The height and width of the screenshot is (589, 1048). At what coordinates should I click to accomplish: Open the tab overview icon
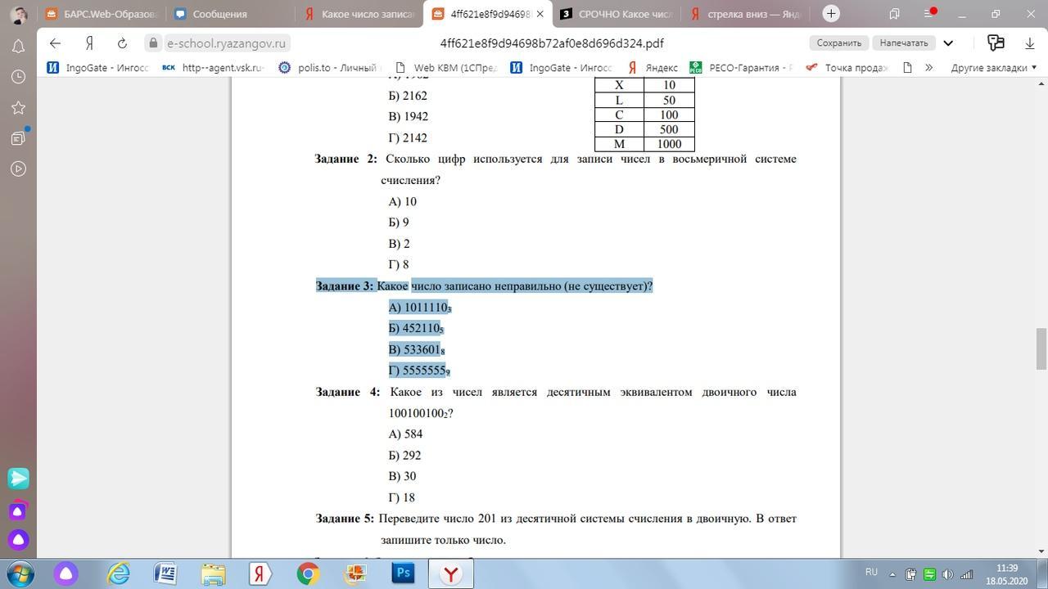[894, 13]
